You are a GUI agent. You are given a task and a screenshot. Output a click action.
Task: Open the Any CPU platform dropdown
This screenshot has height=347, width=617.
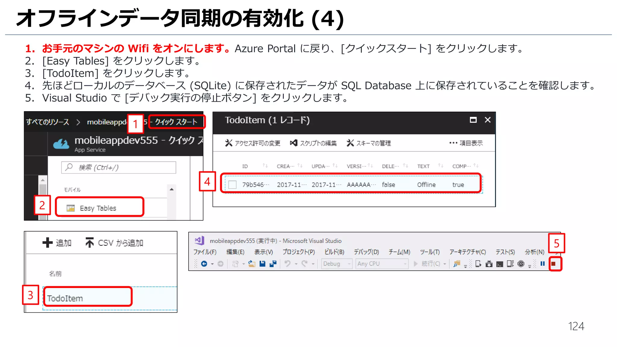tap(382, 264)
